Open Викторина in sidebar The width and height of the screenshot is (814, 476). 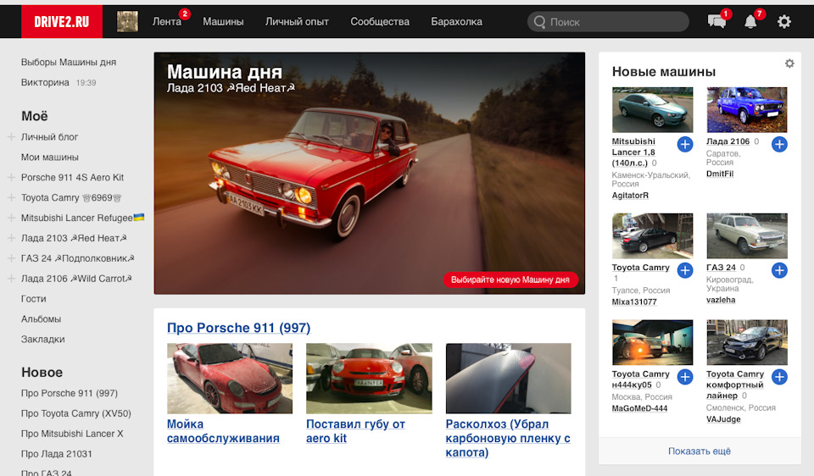[45, 82]
